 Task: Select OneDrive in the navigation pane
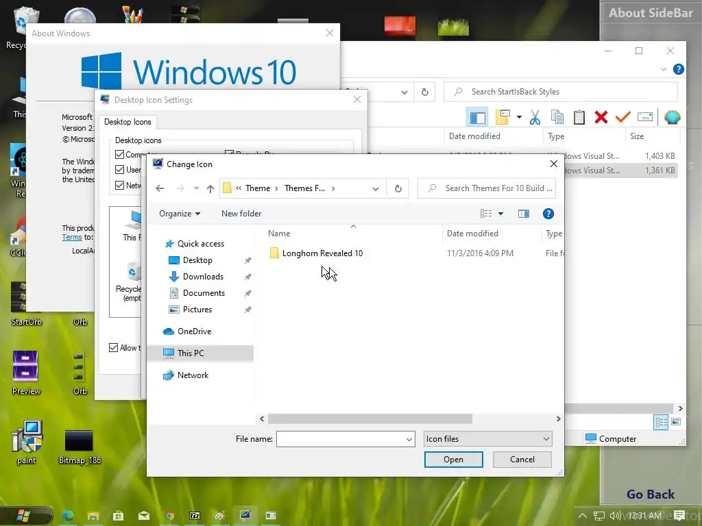[x=194, y=331]
